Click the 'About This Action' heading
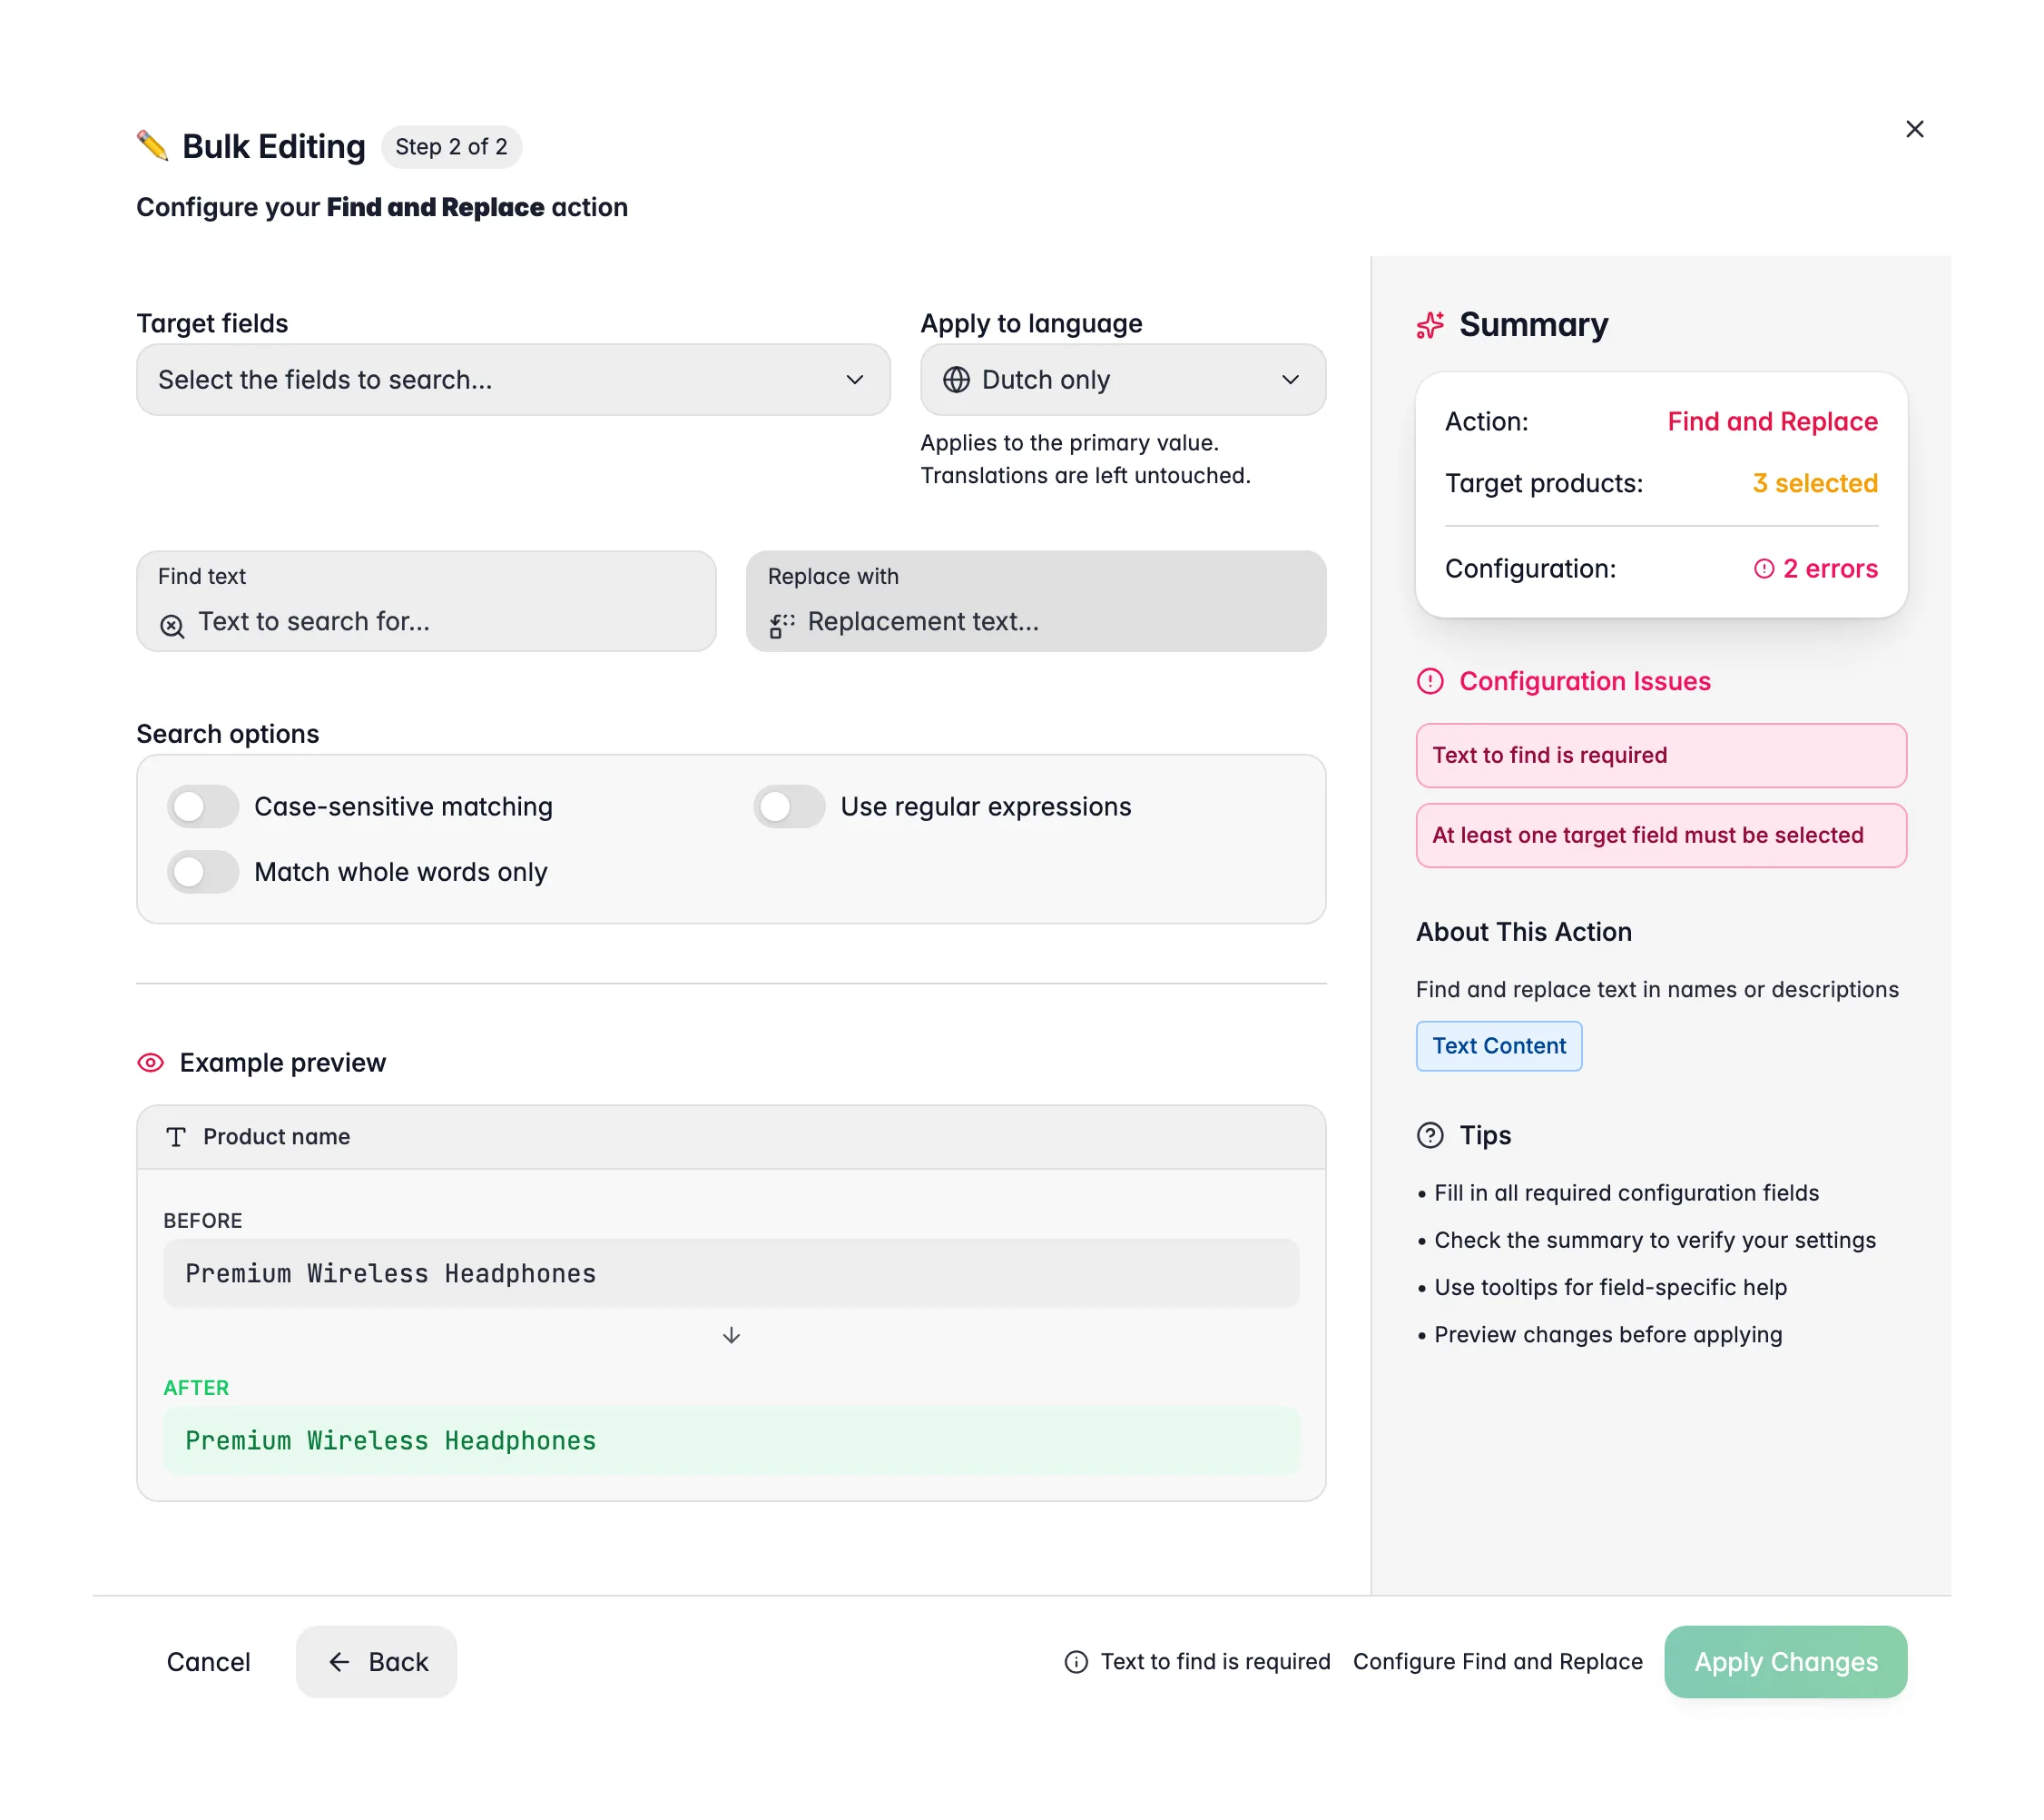Viewport: 2044px width, 1820px height. pos(1523,932)
